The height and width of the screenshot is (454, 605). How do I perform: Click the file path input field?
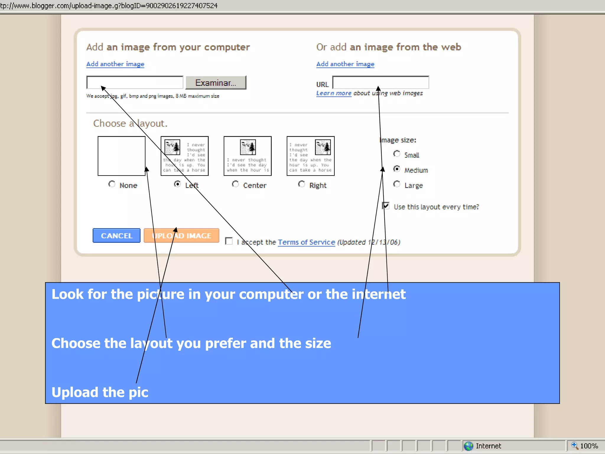pyautogui.click(x=135, y=82)
